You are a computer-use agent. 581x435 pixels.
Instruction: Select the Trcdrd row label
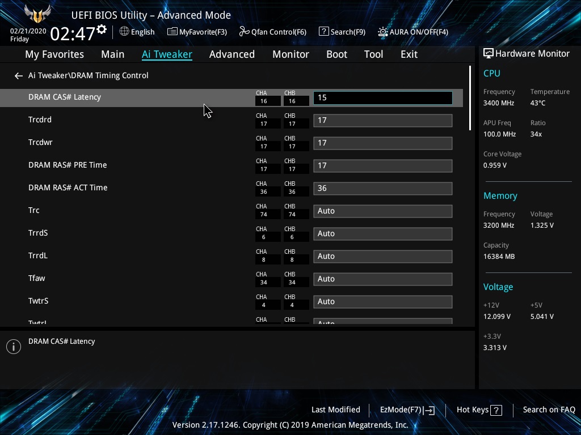40,120
